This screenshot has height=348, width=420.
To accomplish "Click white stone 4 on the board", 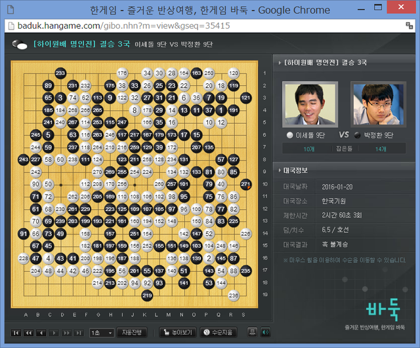I will 48,258.
